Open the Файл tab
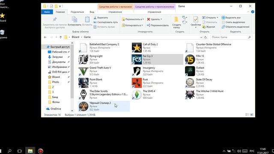Screen dimensions: 274x154 click(x=47, y=12)
